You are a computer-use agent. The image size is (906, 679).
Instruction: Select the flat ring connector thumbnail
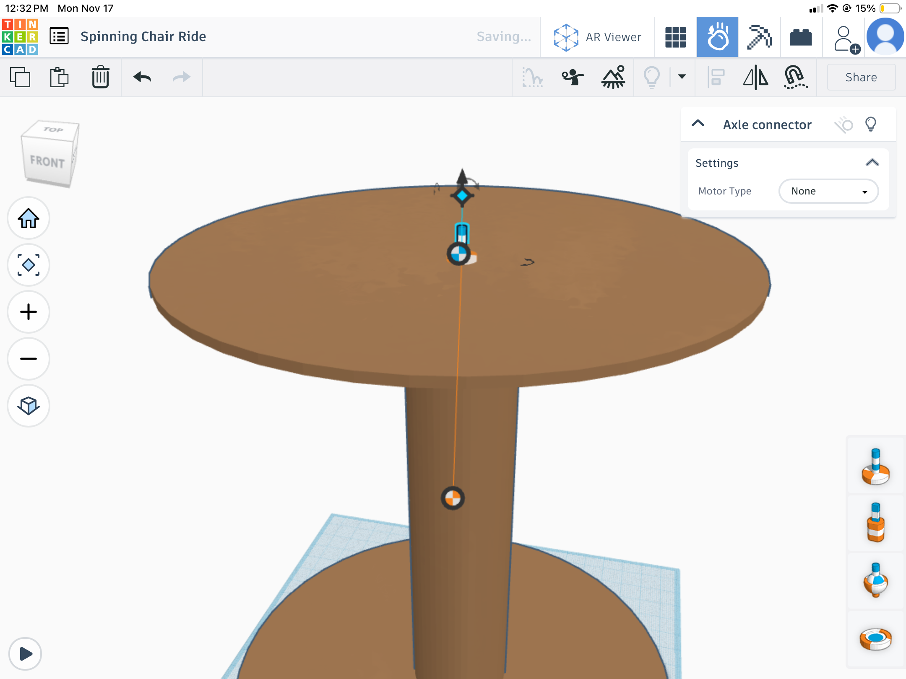[x=876, y=639]
